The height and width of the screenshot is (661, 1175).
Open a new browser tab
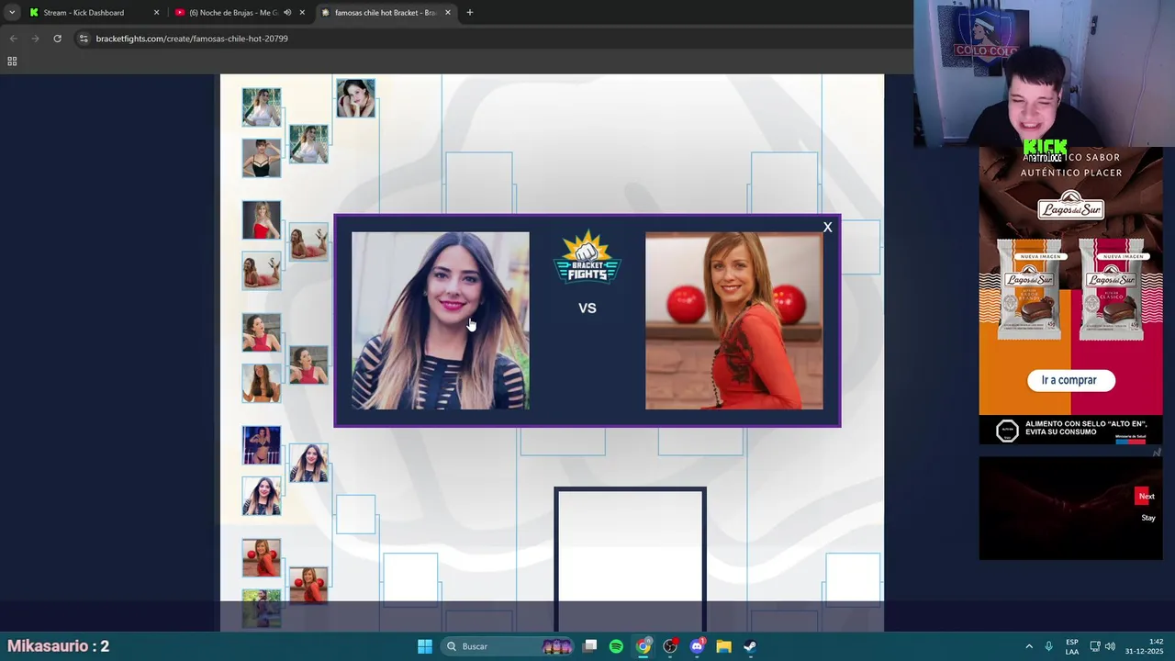(469, 13)
